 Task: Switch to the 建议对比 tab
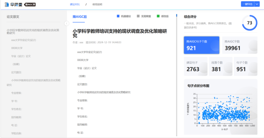point(75,4)
